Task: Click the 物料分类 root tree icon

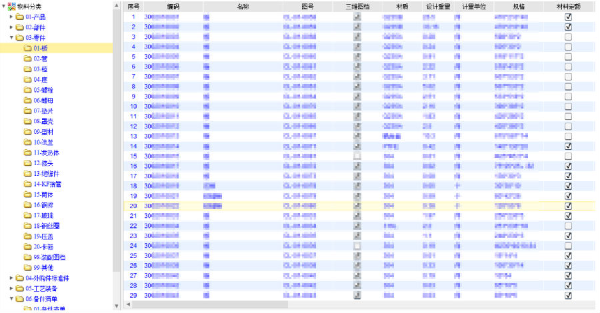Action: point(12,6)
